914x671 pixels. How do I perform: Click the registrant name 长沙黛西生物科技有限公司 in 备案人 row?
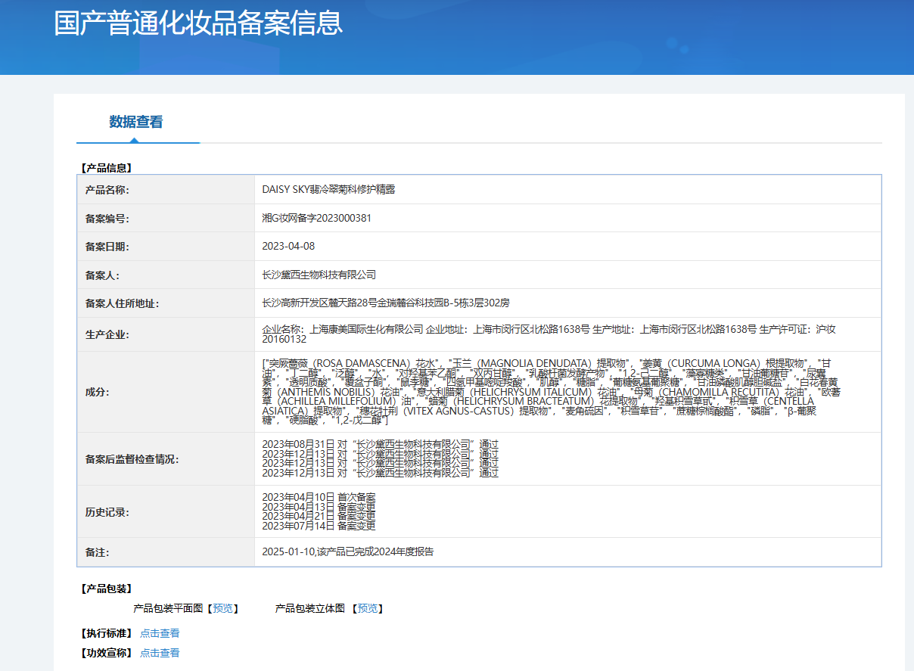tap(319, 275)
